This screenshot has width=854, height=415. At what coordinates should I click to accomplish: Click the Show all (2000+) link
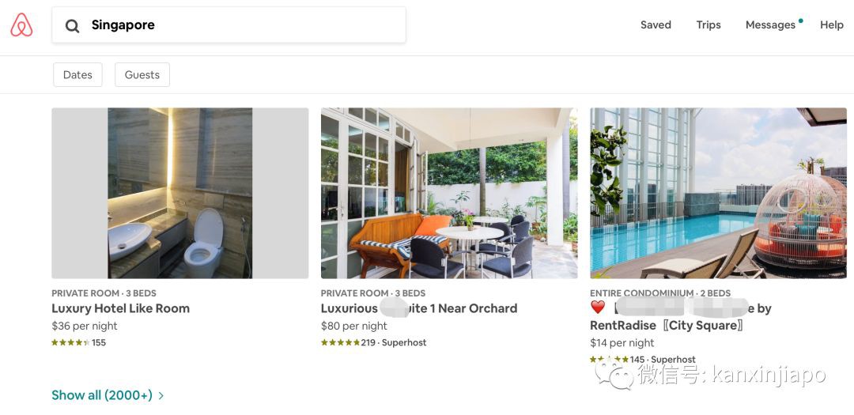pos(102,395)
